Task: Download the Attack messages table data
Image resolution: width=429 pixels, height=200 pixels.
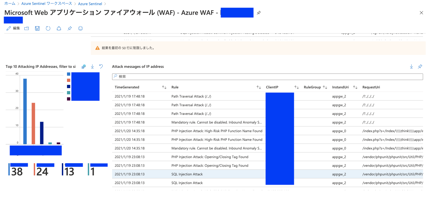Action: [411, 66]
